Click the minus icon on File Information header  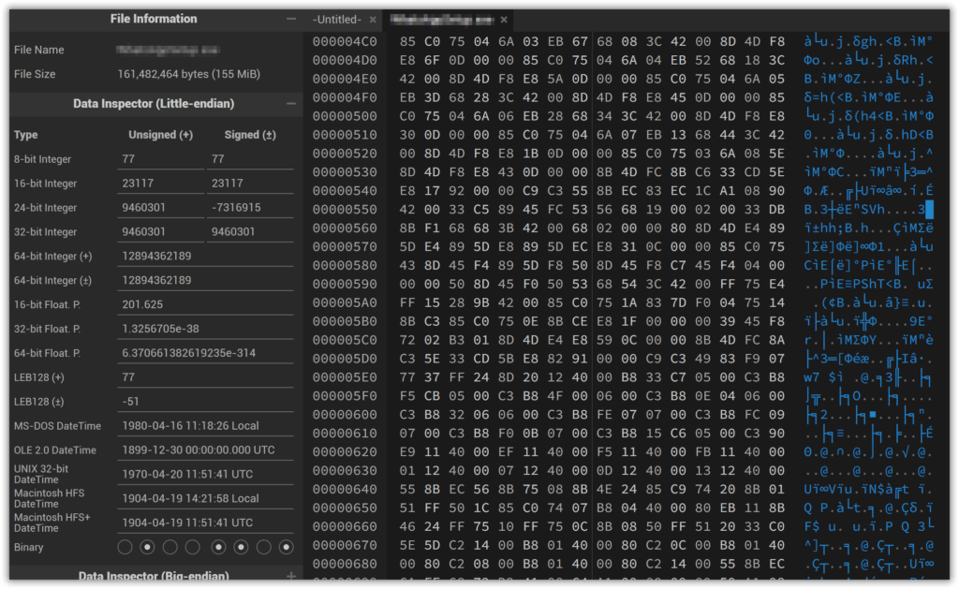click(290, 18)
